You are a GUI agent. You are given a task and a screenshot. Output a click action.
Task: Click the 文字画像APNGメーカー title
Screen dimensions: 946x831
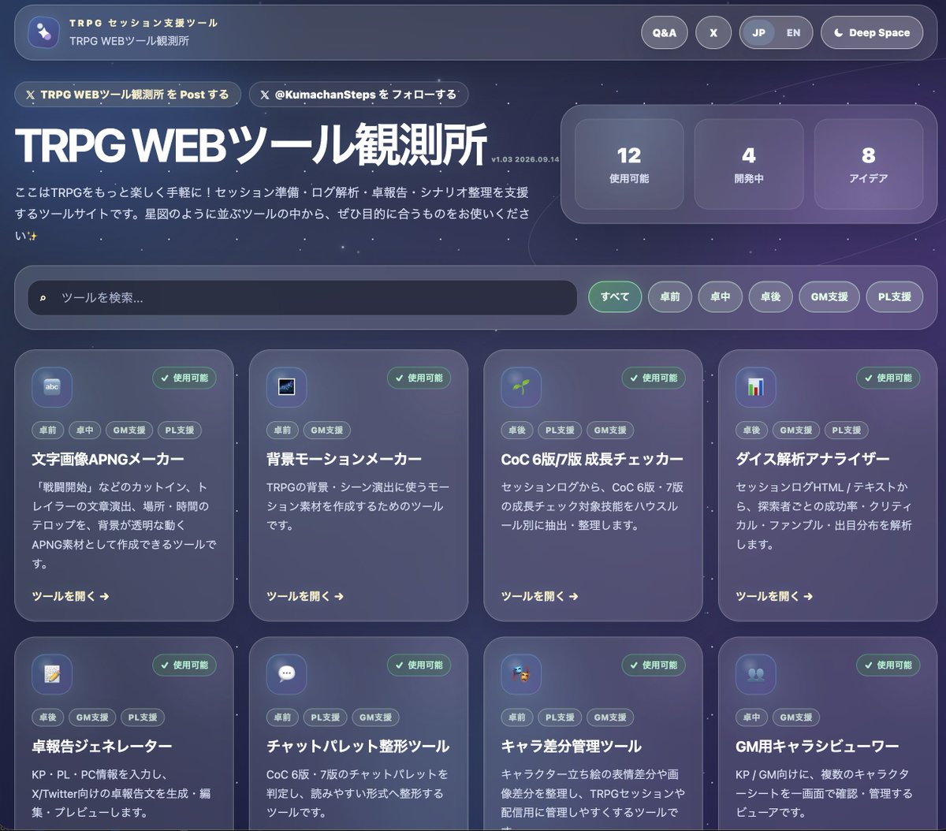[108, 460]
